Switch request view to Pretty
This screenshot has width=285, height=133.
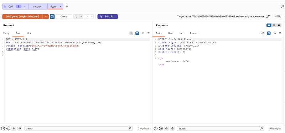[x=6, y=33]
